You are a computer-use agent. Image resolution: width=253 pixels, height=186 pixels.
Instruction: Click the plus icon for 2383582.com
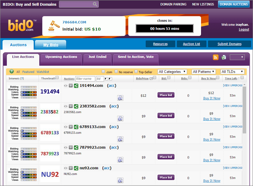(x=71, y=106)
